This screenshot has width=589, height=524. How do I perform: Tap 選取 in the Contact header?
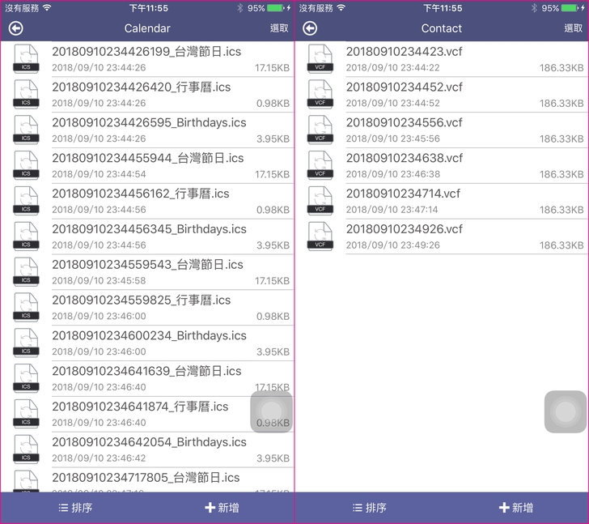click(573, 28)
